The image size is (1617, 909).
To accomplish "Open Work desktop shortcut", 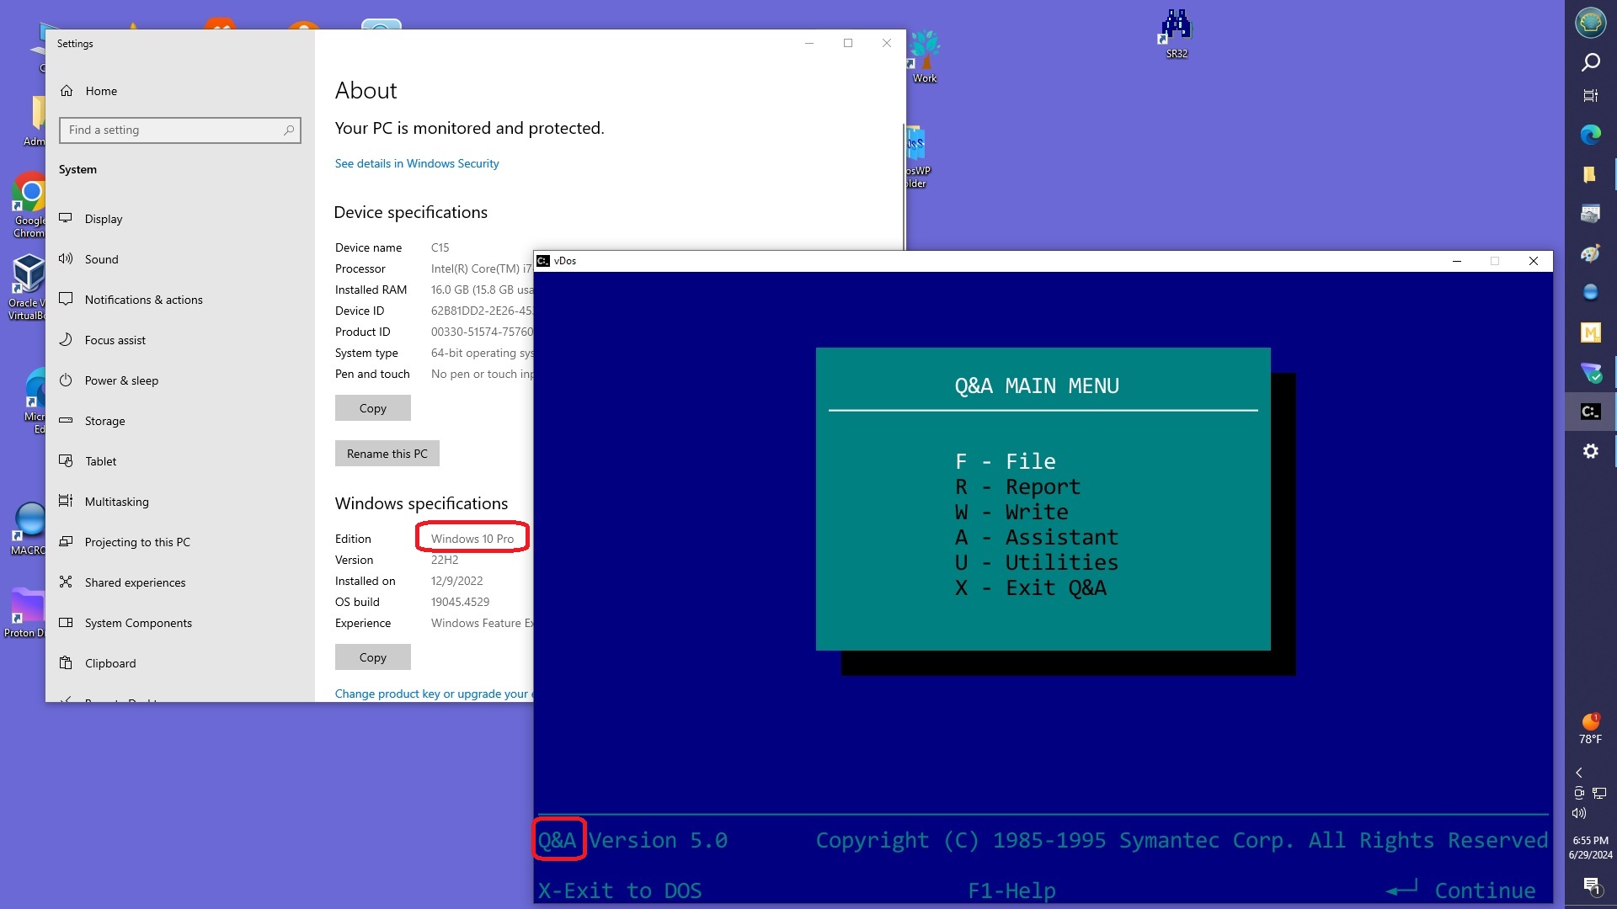I will [924, 57].
